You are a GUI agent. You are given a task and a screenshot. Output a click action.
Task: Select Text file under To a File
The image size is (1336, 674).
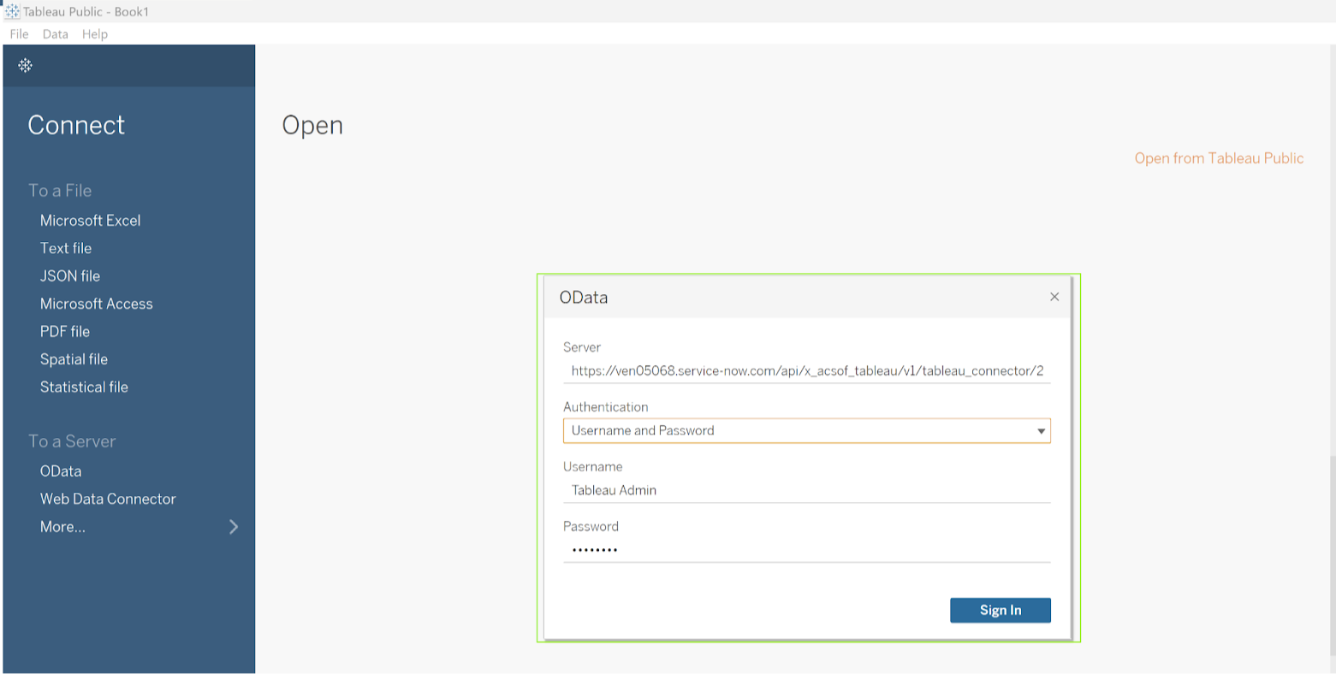(65, 248)
